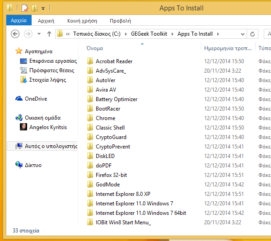Sort by Ημερομηνία τροποποίησης column header
The width and height of the screenshot is (271, 241).
click(228, 48)
